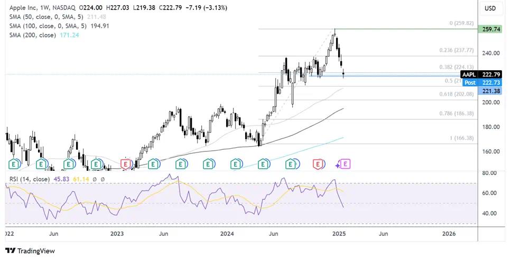Image resolution: width=512 pixels, height=260 pixels.
Task: Open the green earnings marker for August 2023
Action: pos(181,164)
